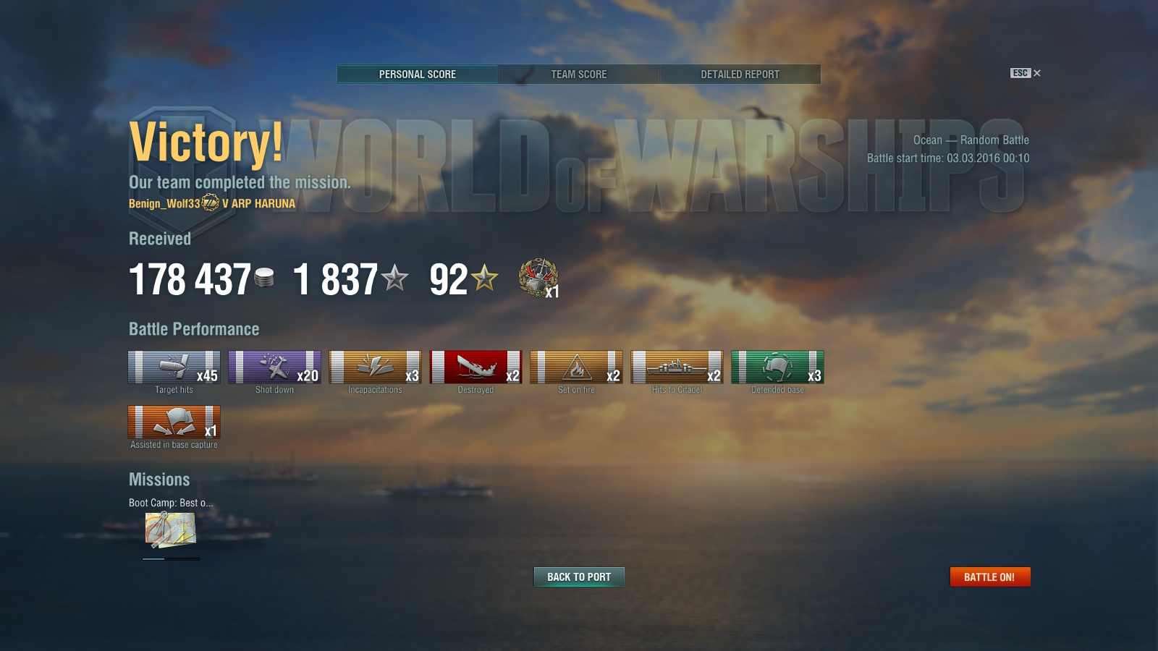The height and width of the screenshot is (651, 1158).
Task: Switch to the Team Score tab
Action: coord(579,74)
